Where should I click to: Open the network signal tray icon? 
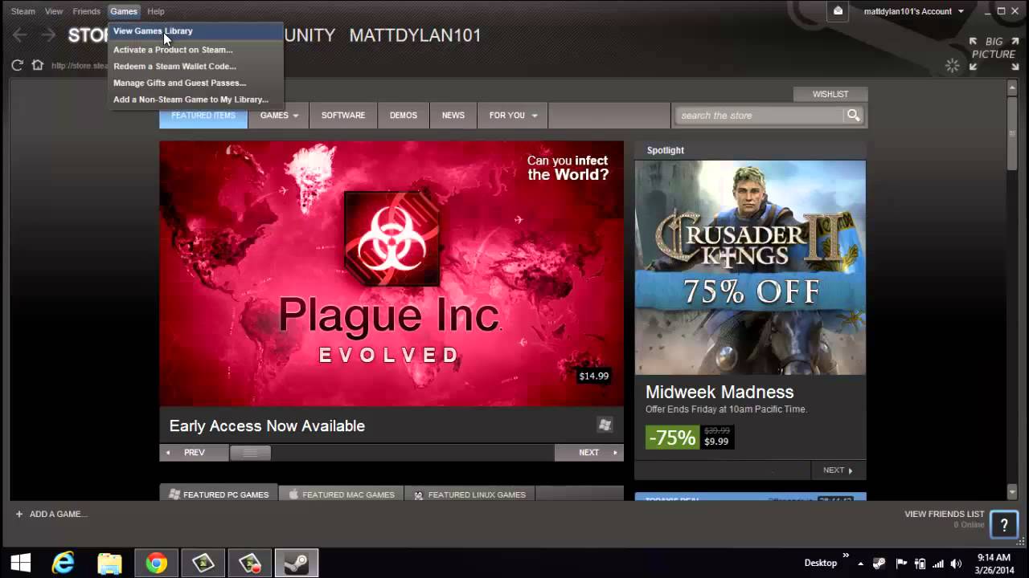938,564
